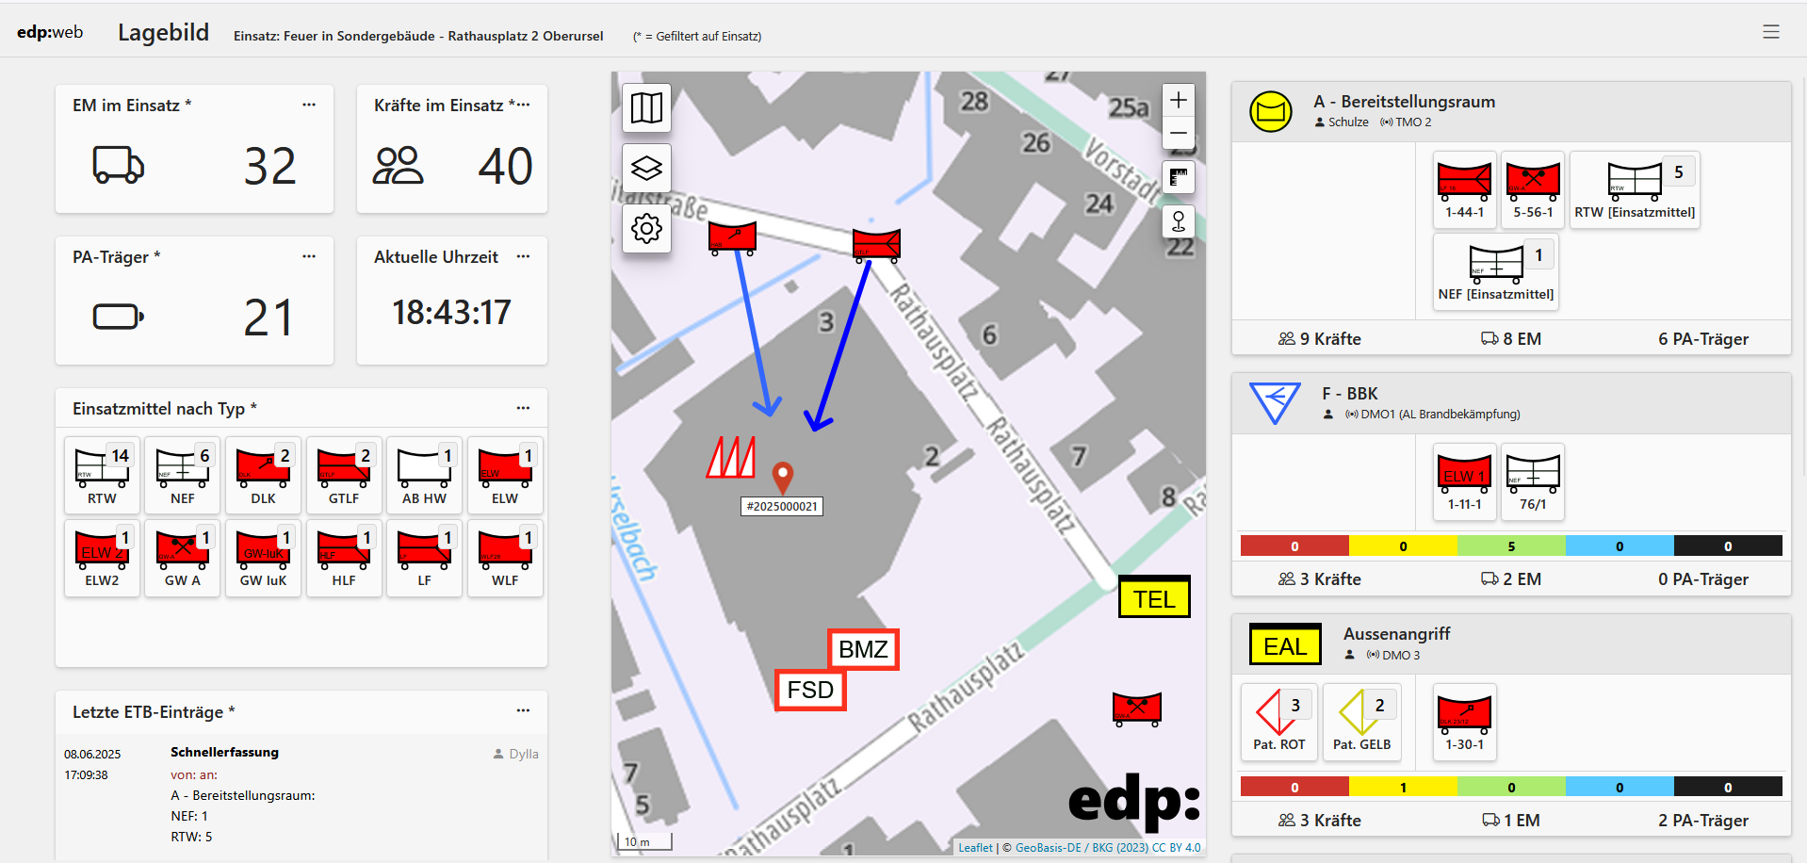Expand Einsatzmittel nach Typ options menu
This screenshot has height=863, width=1807.
523,408
